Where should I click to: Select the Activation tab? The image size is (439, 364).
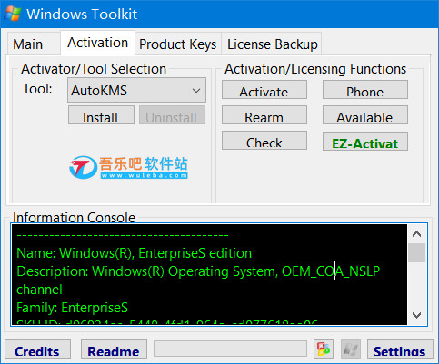click(97, 43)
